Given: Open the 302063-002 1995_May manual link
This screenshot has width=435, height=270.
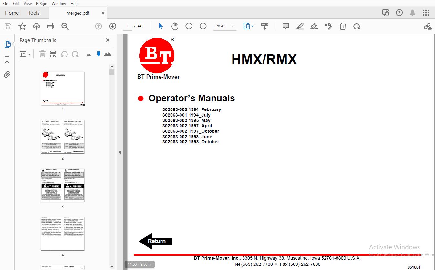Looking at the screenshot, I should (x=186, y=120).
